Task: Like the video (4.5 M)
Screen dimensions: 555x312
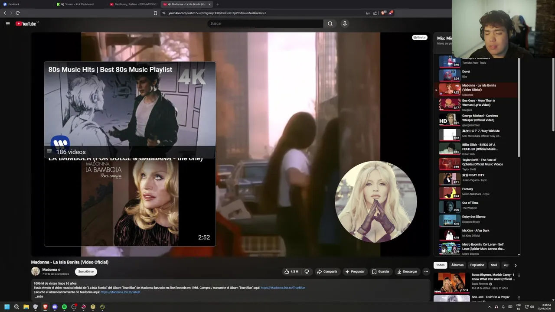Action: pos(291,272)
